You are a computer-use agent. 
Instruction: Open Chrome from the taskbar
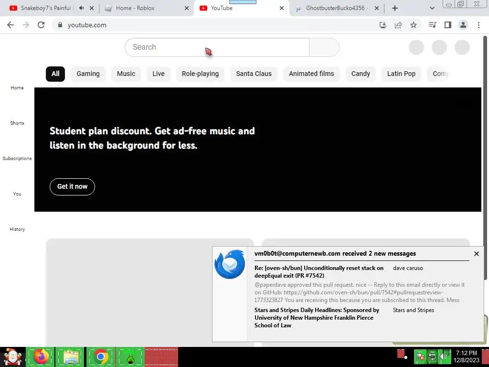coord(100,356)
